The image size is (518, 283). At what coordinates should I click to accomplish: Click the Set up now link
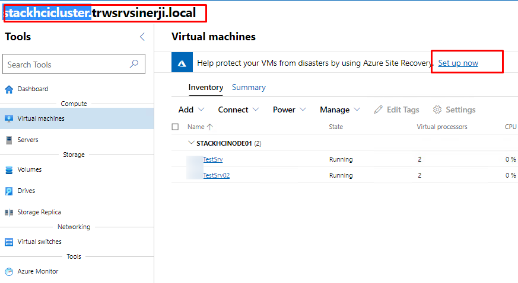pos(458,63)
